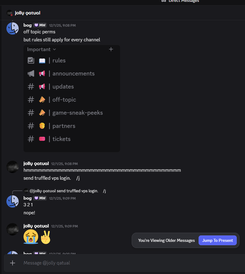The image size is (245, 274).
Task: Click the plus attachment icon in message box
Action: (13, 263)
